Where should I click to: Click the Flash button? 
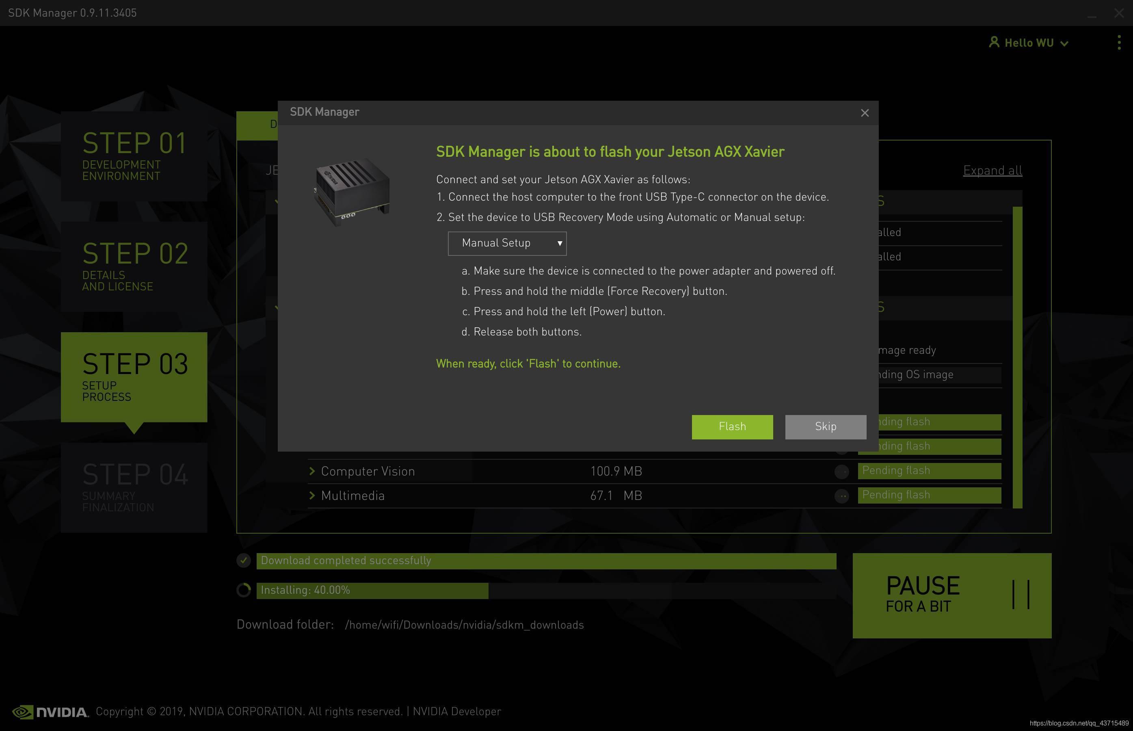coord(732,427)
